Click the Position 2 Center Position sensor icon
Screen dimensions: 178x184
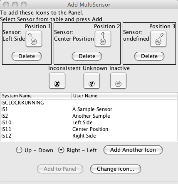(x=103, y=39)
